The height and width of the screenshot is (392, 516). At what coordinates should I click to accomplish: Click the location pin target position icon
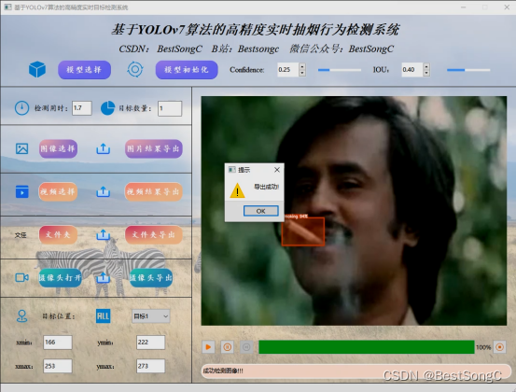(x=22, y=316)
